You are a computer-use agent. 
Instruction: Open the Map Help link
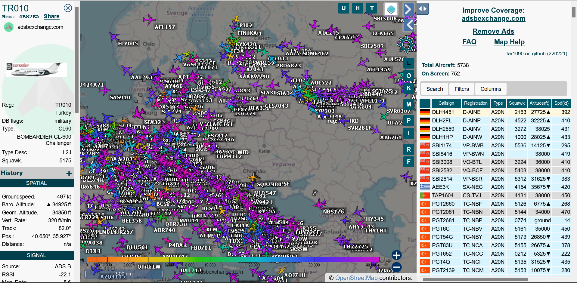click(x=509, y=42)
